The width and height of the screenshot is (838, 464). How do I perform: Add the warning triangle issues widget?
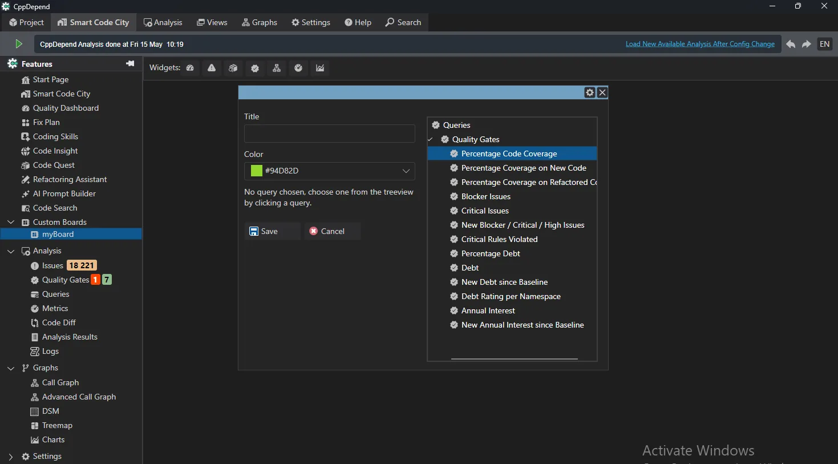(x=212, y=68)
